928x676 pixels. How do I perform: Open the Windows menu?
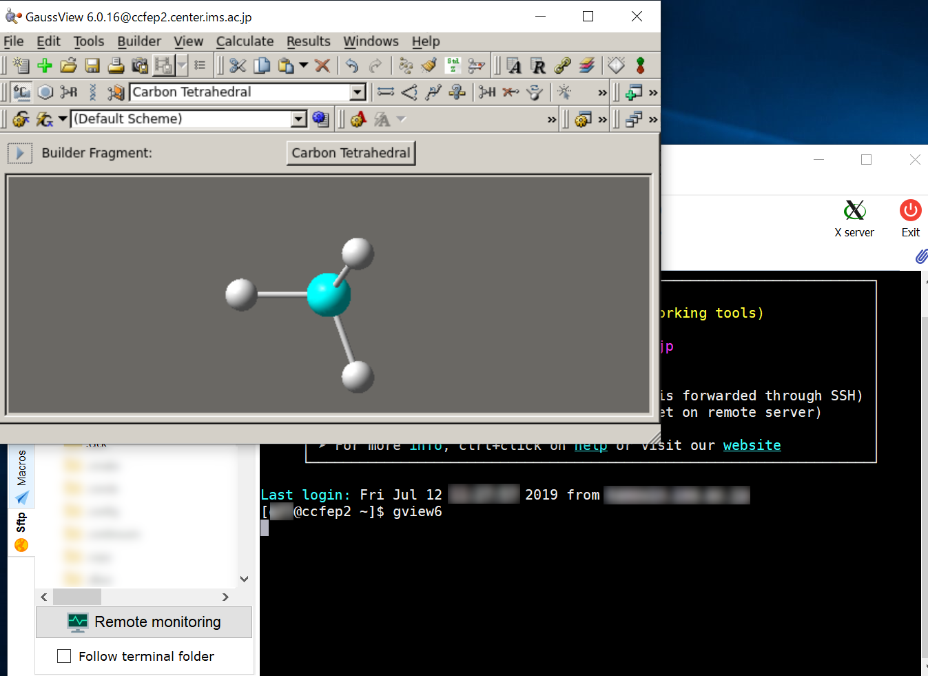click(371, 41)
